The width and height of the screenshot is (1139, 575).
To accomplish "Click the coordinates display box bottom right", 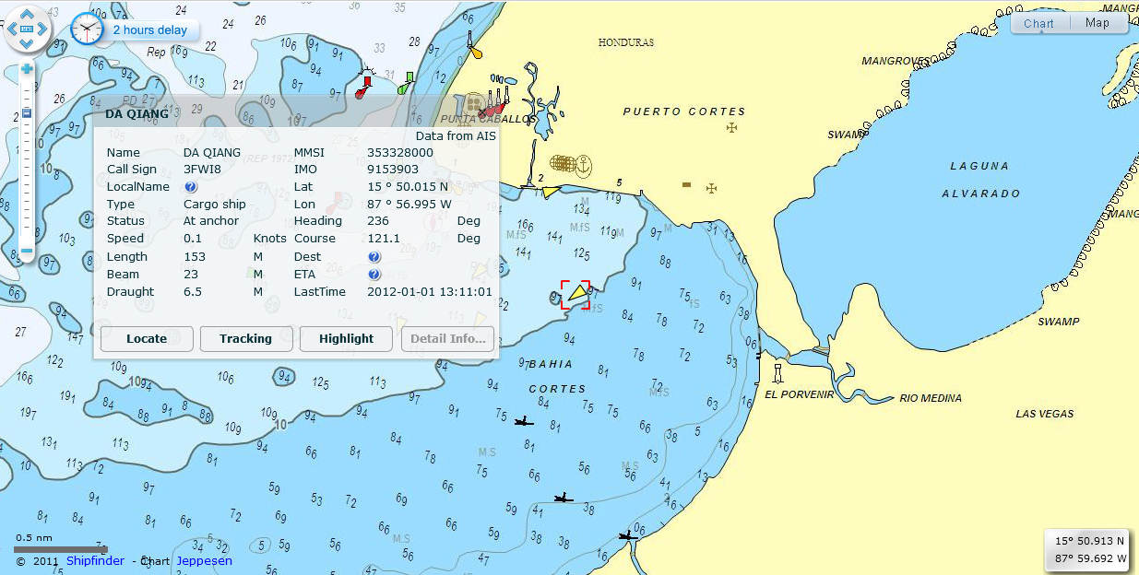I will click(1088, 548).
